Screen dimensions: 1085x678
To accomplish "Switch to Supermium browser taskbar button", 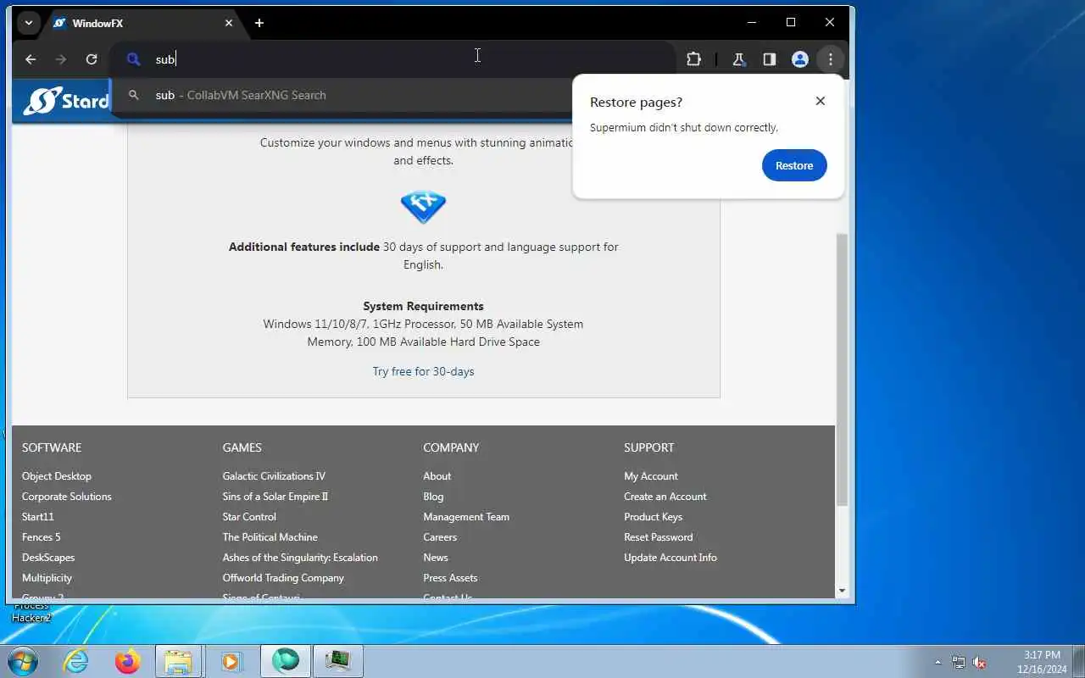I will point(286,661).
